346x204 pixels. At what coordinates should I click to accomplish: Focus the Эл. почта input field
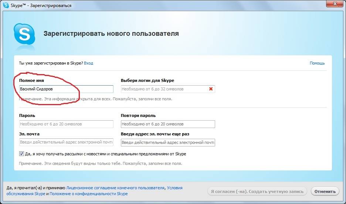pyautogui.click(x=66, y=142)
